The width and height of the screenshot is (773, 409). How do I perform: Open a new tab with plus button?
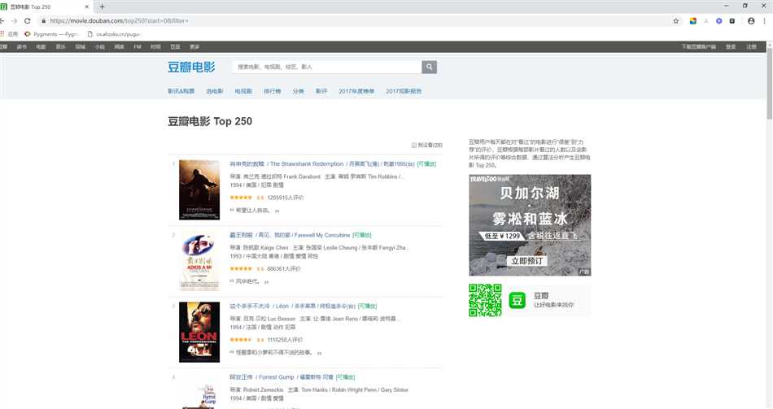click(x=102, y=7)
